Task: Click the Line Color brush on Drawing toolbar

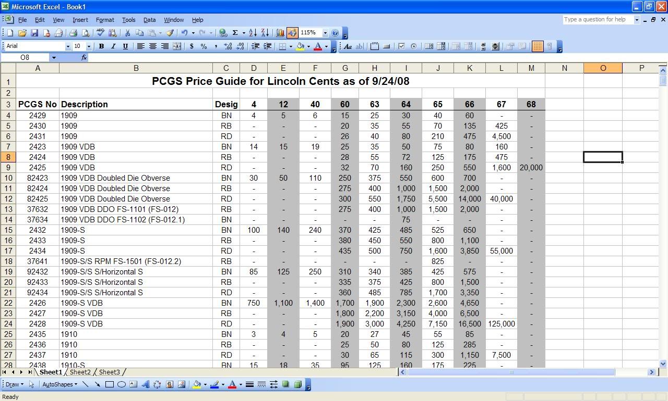Action: 214,384
